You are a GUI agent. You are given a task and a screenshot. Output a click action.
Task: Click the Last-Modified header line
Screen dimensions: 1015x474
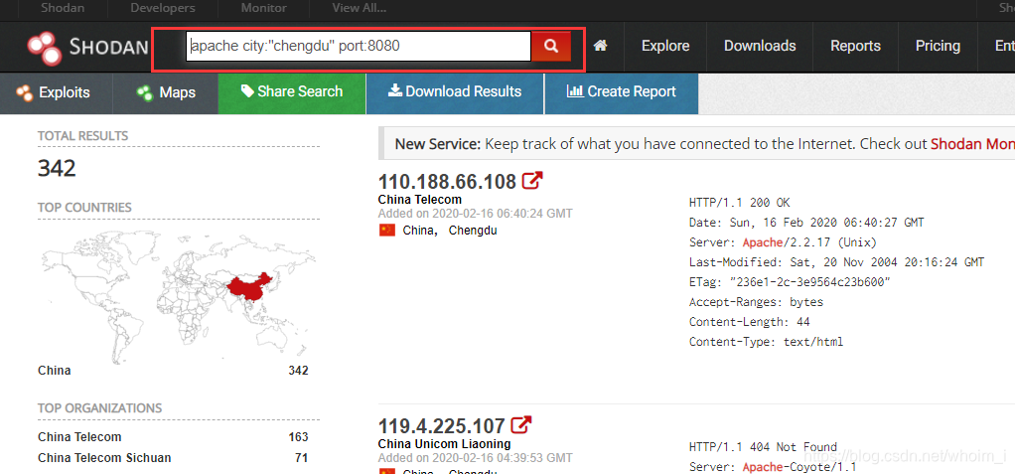pos(836,262)
